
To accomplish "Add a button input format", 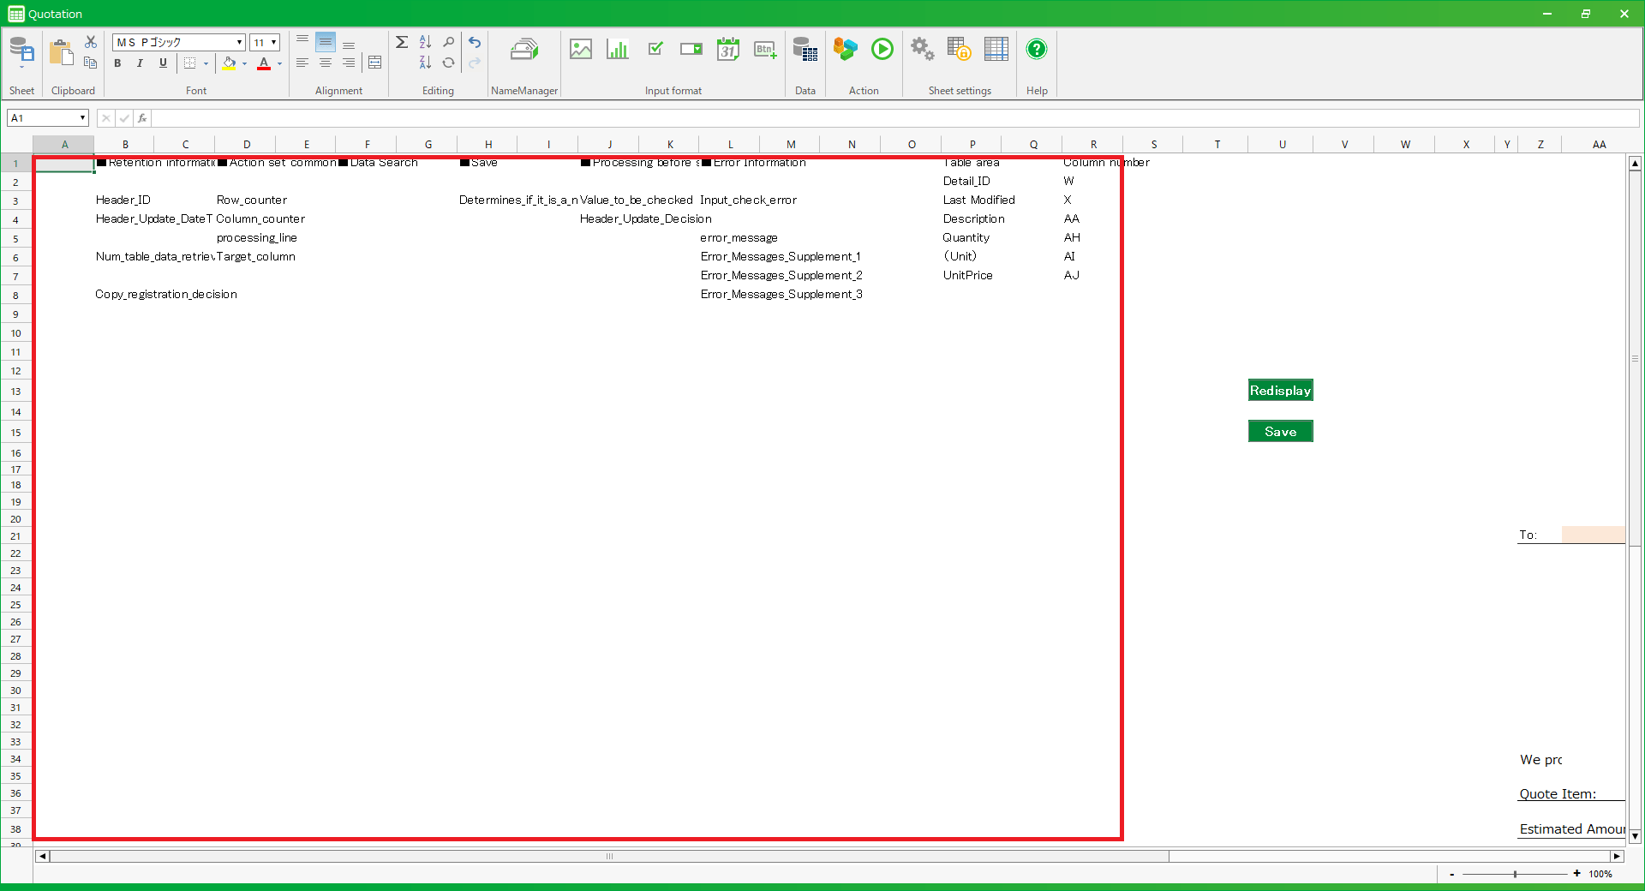I will (x=765, y=50).
